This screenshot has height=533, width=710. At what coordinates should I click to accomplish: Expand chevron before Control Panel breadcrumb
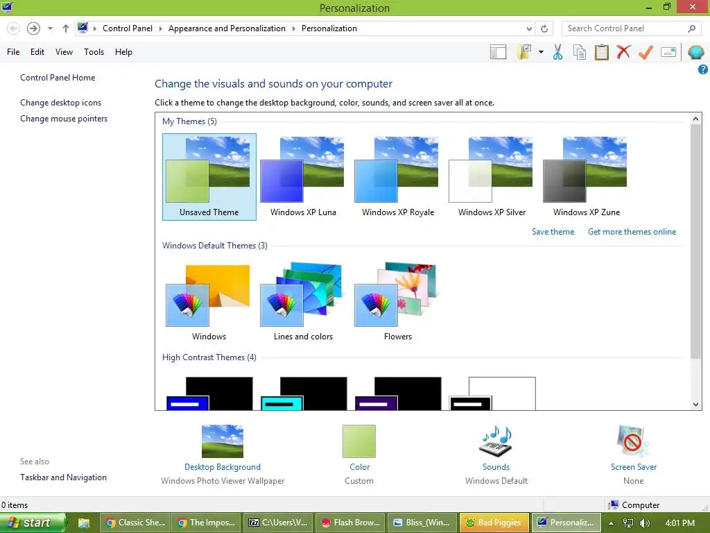[x=95, y=28]
